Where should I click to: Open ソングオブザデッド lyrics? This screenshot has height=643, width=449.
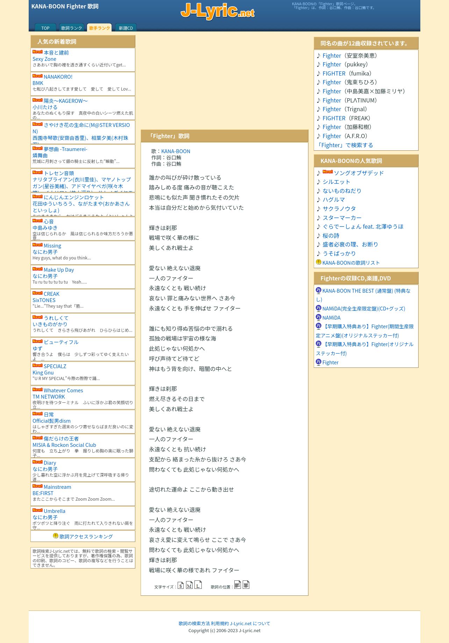[x=359, y=173]
